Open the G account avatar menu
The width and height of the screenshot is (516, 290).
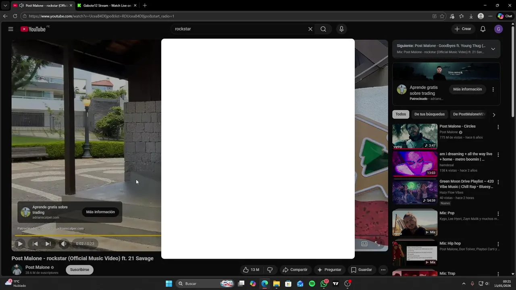coord(499,29)
